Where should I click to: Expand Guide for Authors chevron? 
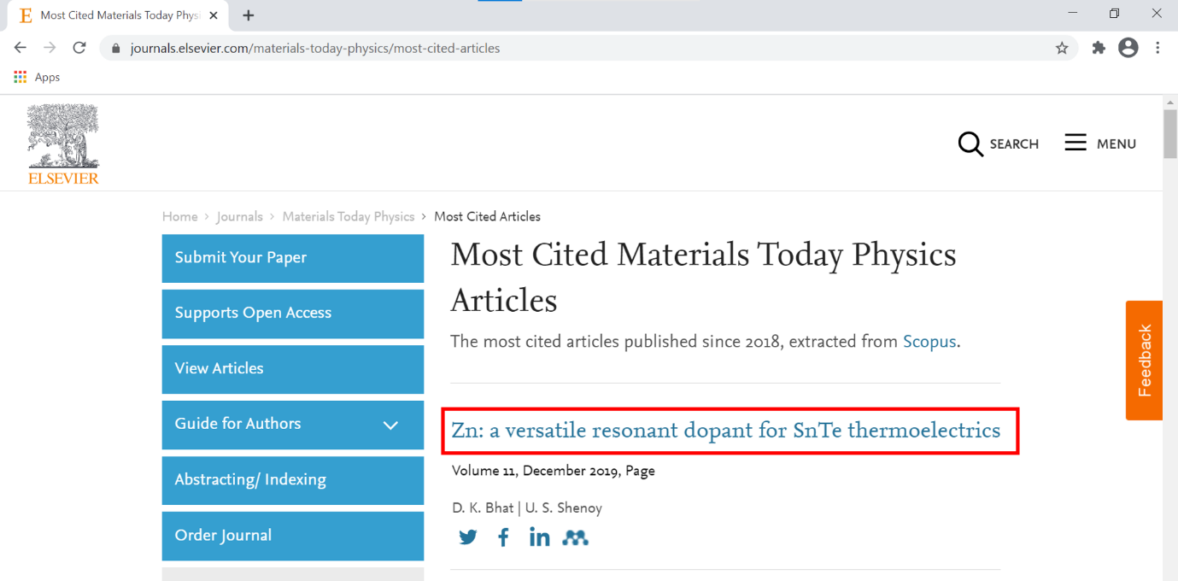point(390,425)
